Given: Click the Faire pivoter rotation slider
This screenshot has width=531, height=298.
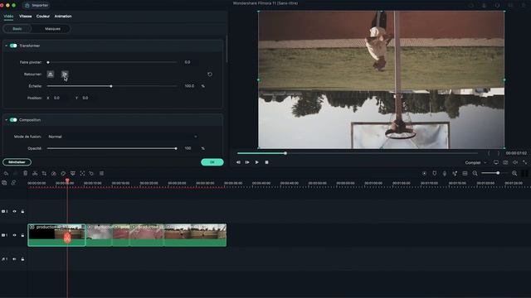Looking at the screenshot, I should 112,62.
